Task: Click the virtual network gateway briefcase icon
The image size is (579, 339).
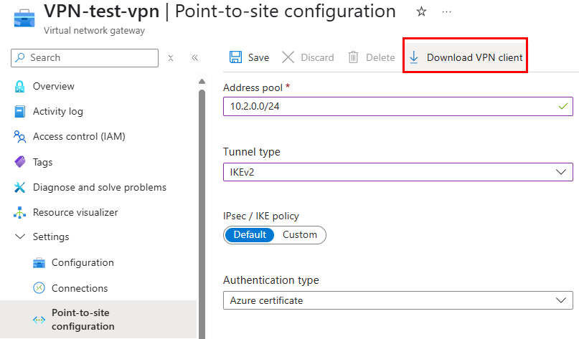Action: click(x=24, y=18)
